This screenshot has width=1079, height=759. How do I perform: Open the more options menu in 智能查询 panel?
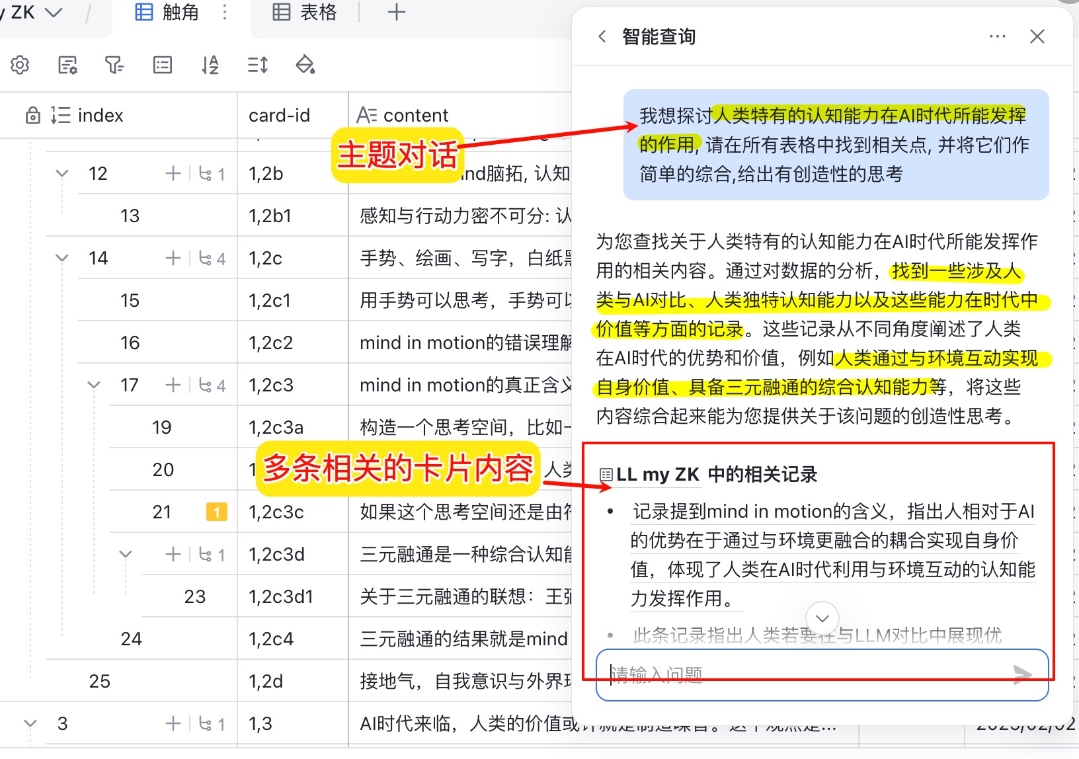point(997,36)
